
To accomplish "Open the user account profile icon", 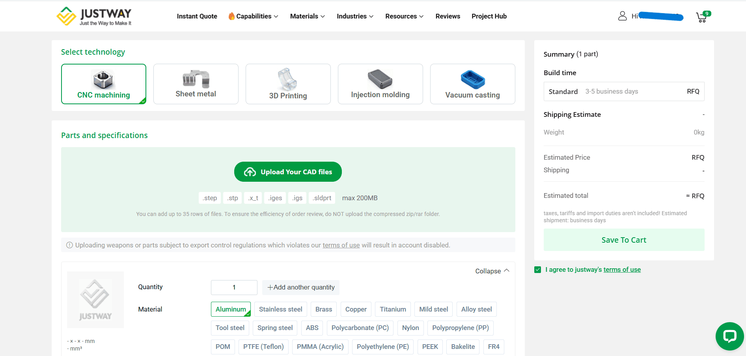I will click(x=622, y=16).
